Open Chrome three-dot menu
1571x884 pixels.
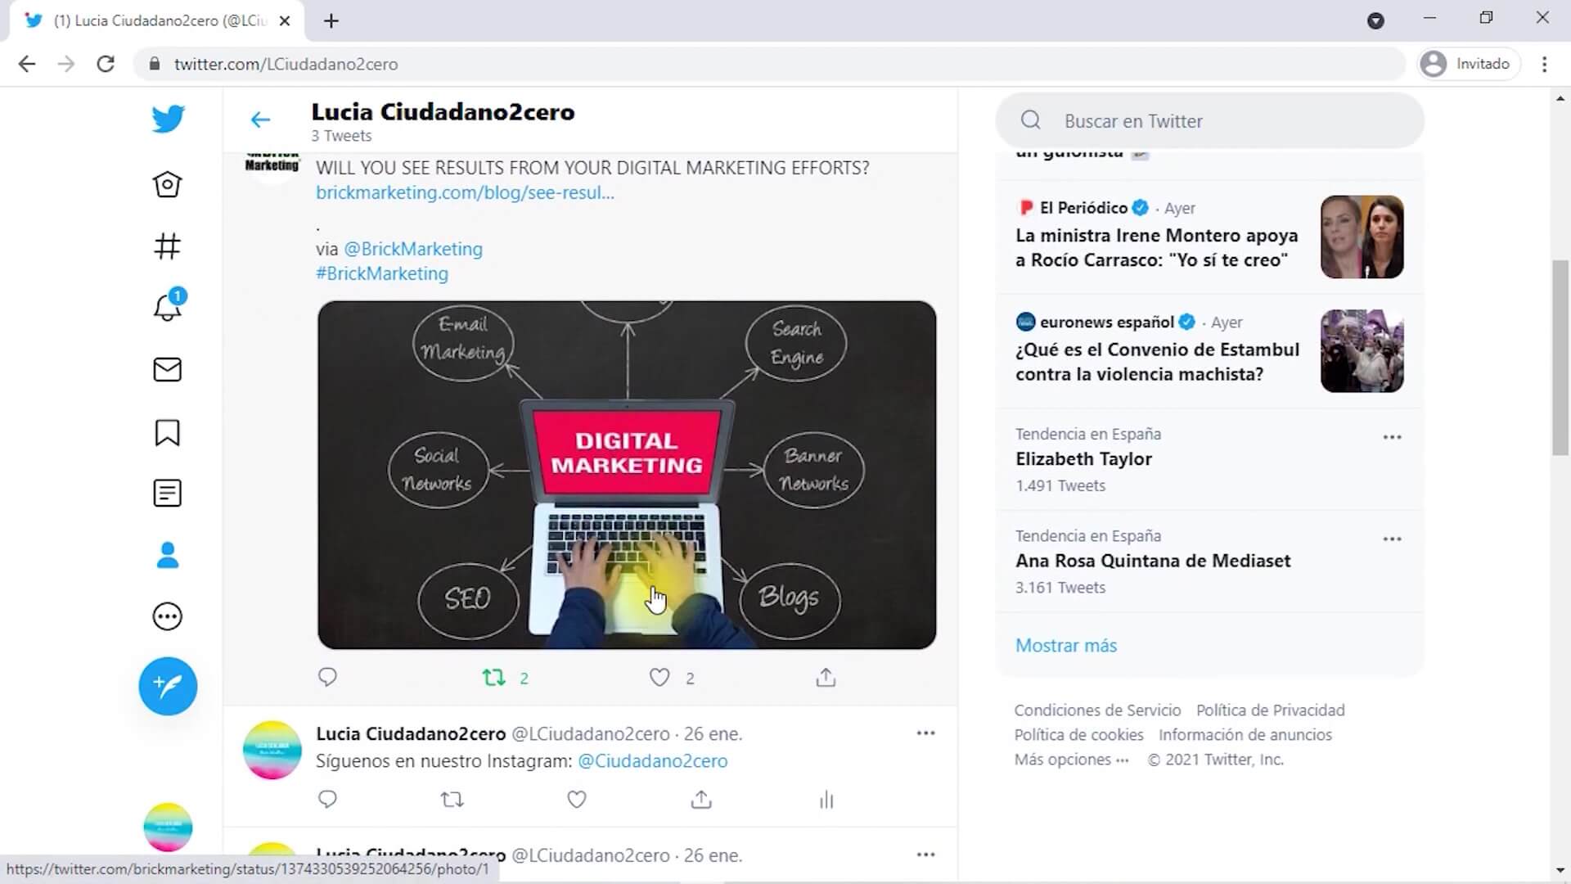(x=1545, y=64)
